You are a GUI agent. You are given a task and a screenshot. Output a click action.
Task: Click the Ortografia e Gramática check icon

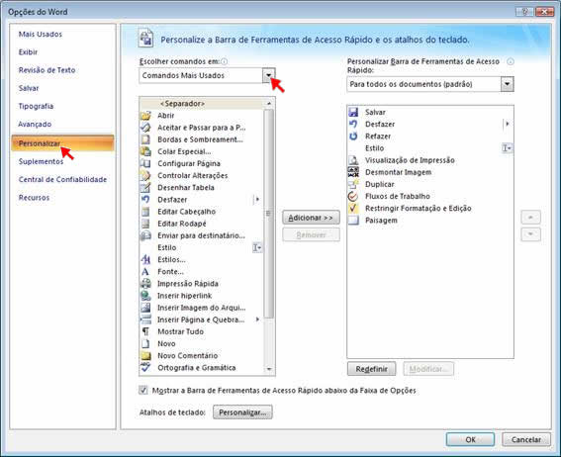tap(145, 367)
